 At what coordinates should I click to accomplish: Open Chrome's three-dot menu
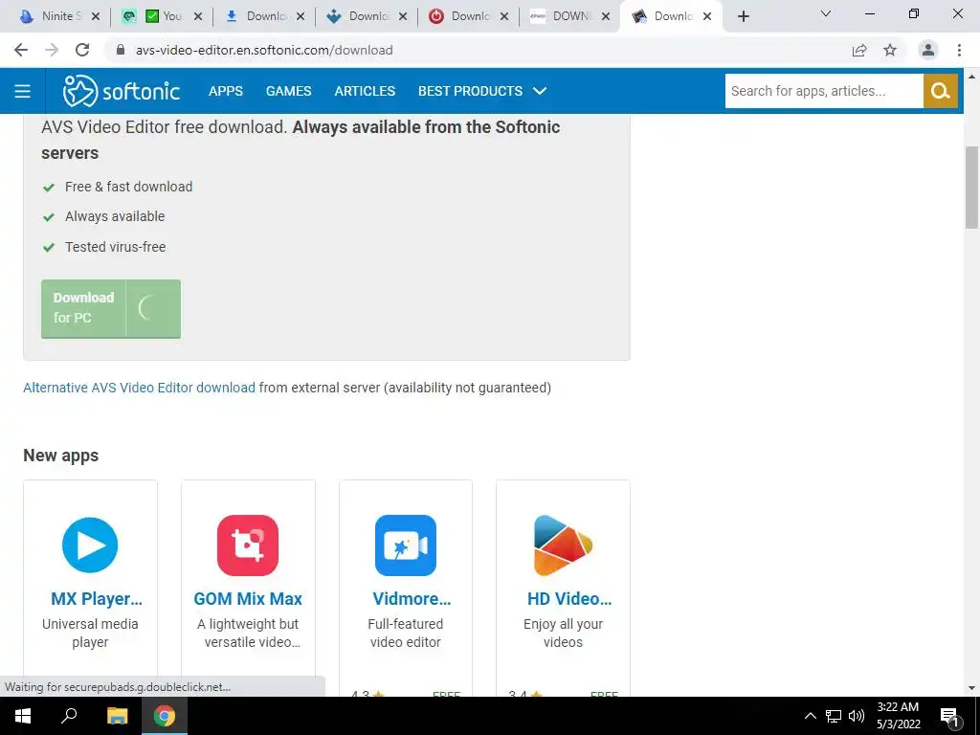click(959, 50)
